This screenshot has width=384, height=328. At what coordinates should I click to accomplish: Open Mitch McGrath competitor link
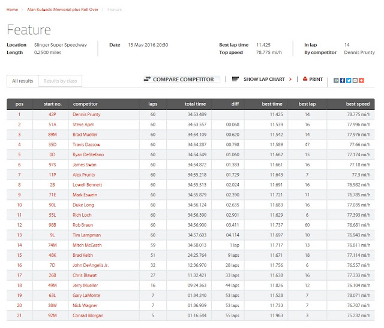coord(87,245)
